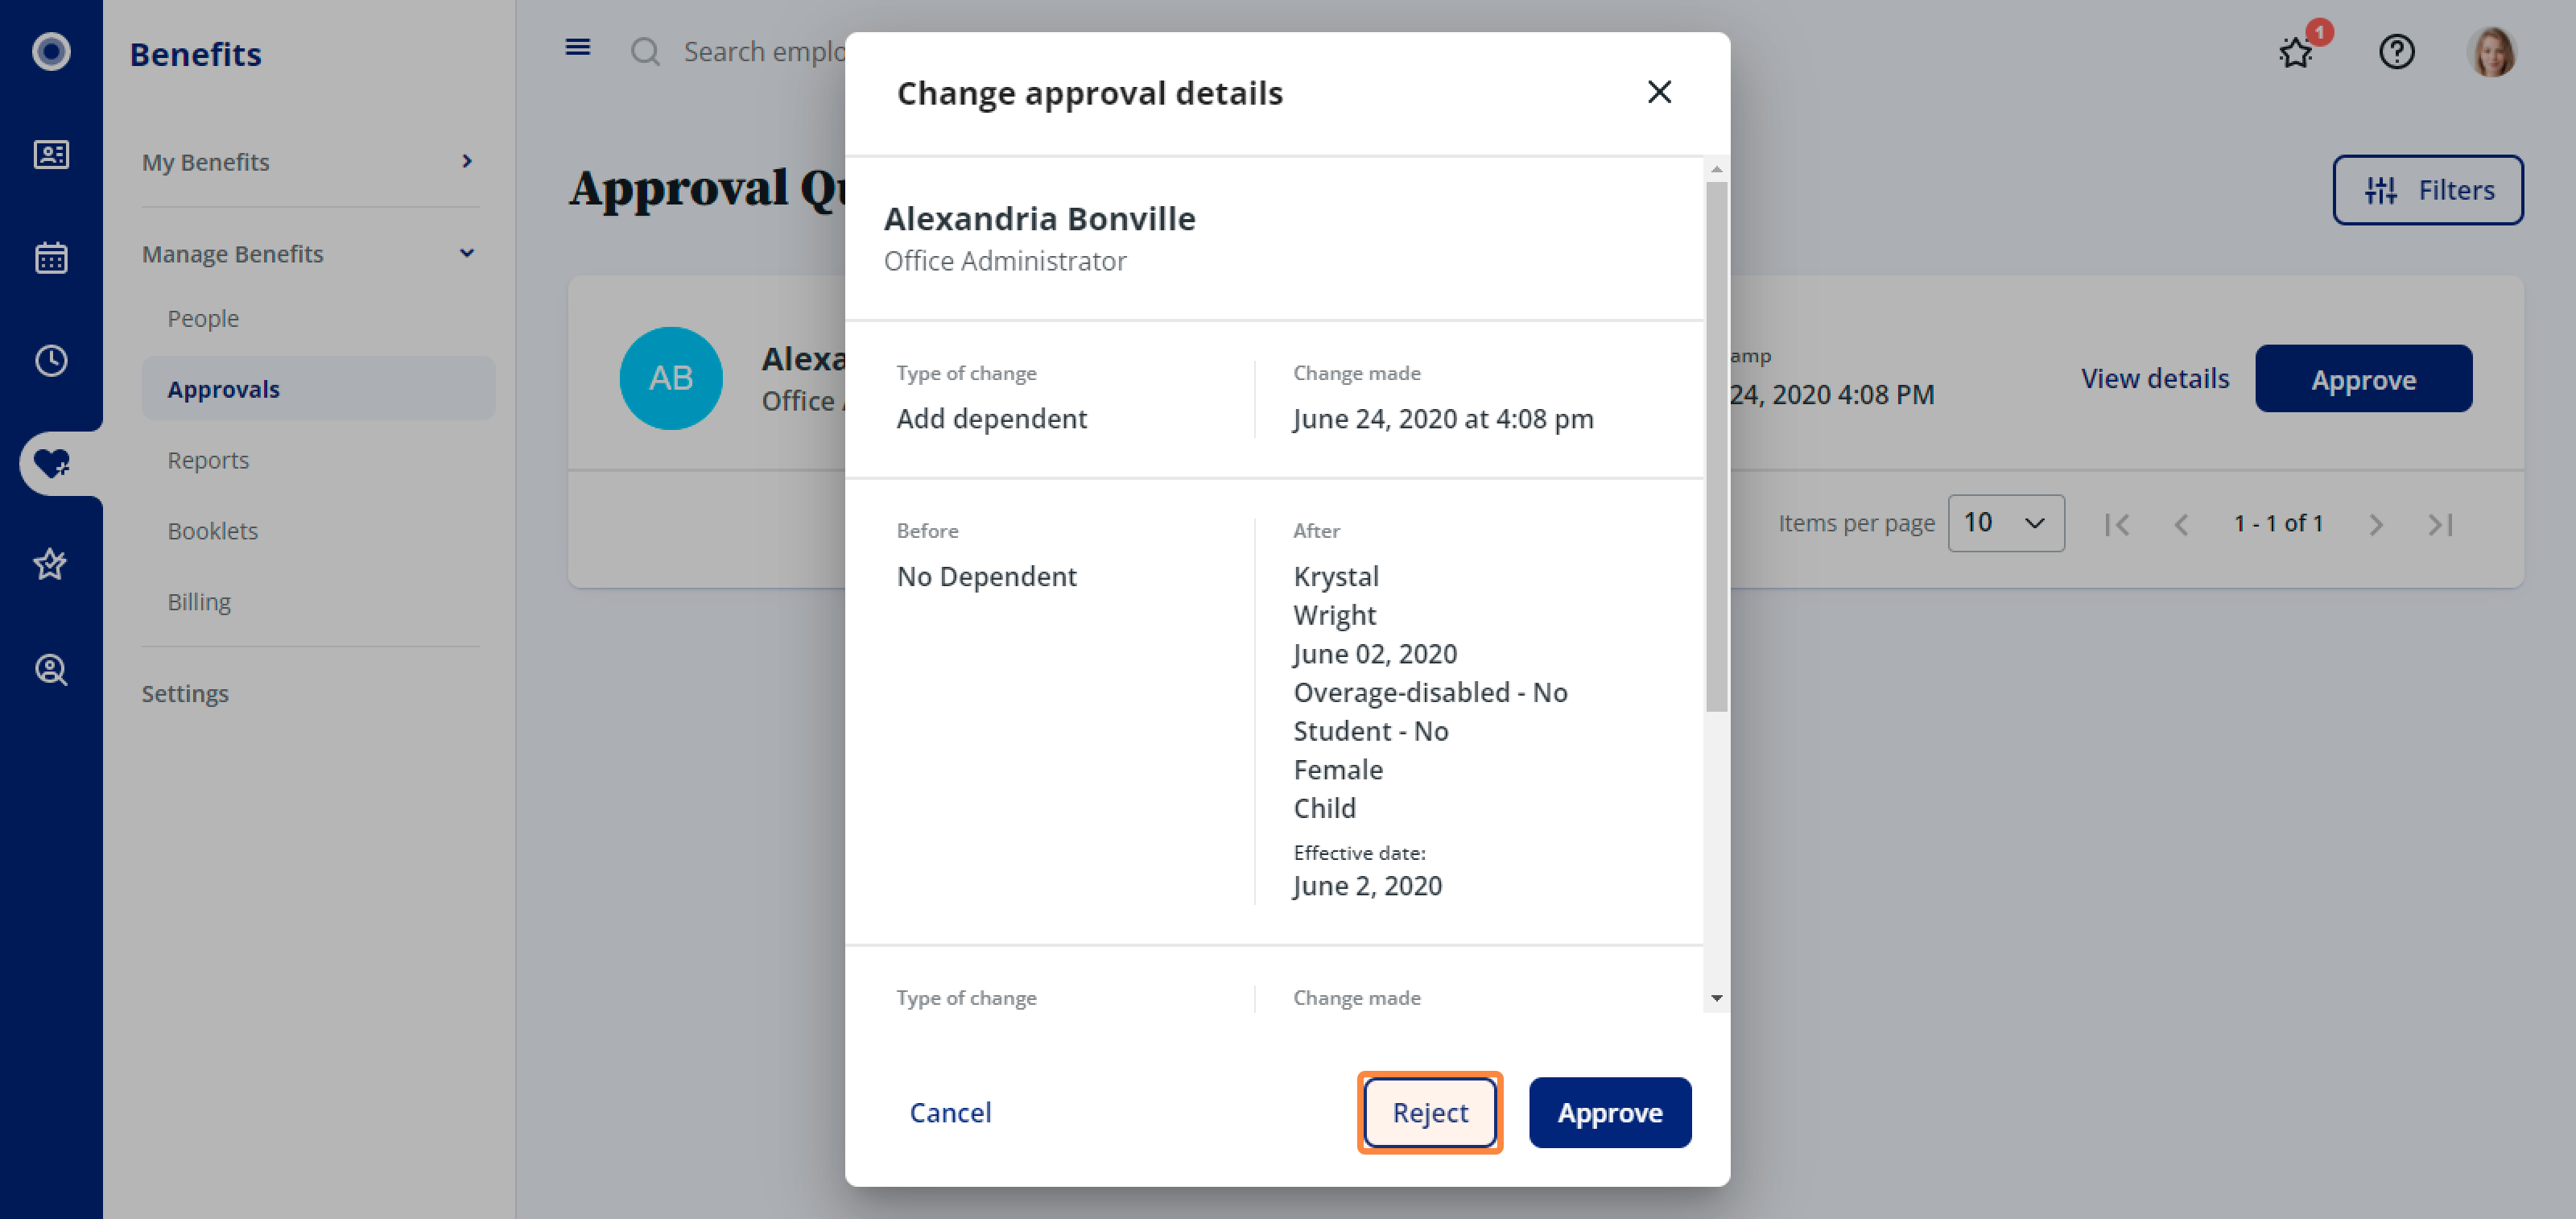The height and width of the screenshot is (1219, 2576).
Task: Click the Reject button in dialog
Action: click(x=1430, y=1113)
